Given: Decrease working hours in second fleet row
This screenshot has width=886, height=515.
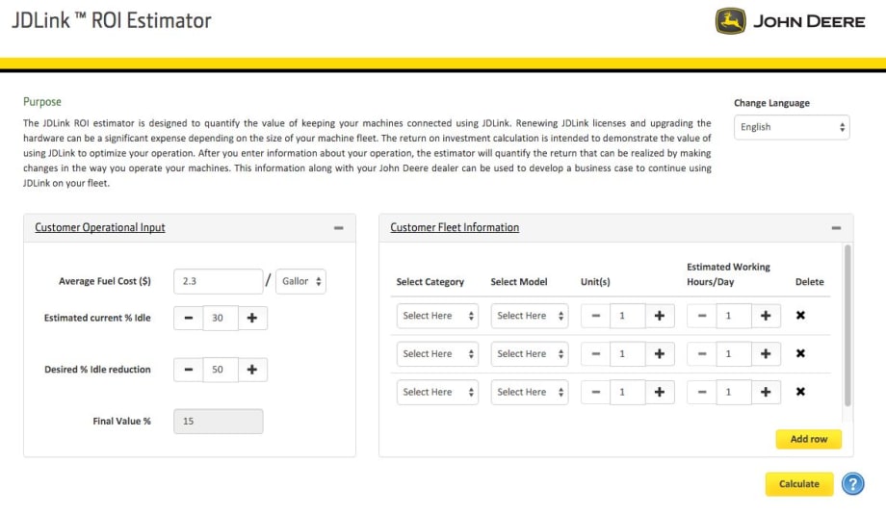Looking at the screenshot, I should pyautogui.click(x=702, y=354).
